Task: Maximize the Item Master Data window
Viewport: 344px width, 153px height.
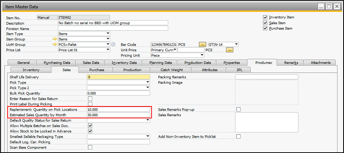Action: click(x=329, y=6)
